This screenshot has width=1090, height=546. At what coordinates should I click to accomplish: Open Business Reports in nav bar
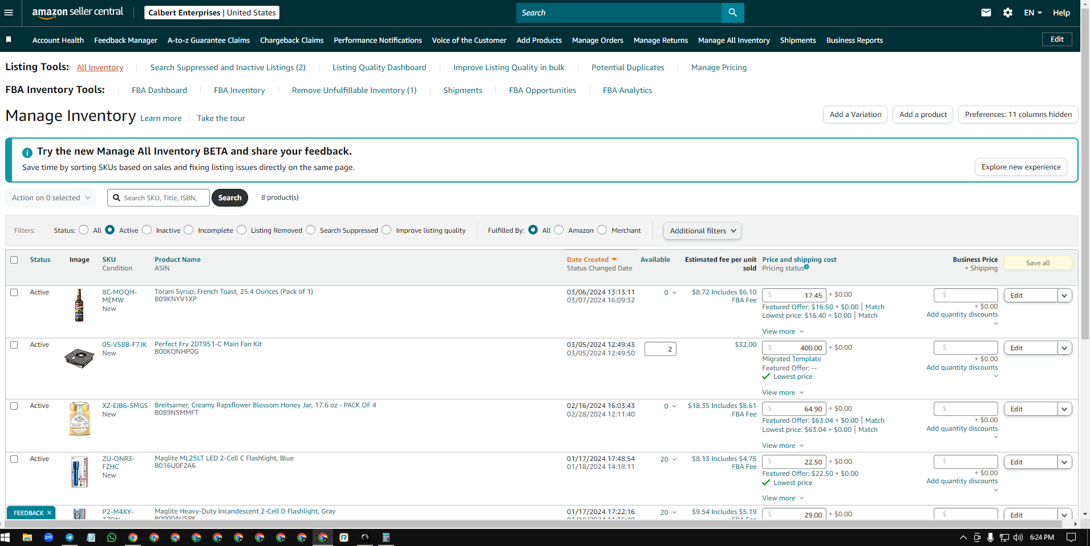coord(854,40)
